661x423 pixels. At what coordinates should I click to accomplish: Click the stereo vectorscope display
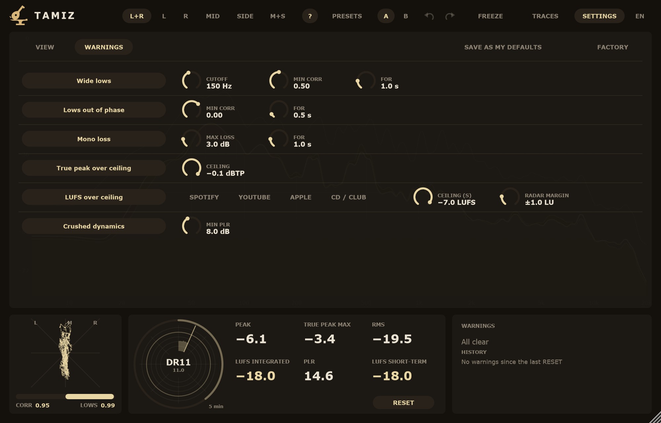click(65, 353)
